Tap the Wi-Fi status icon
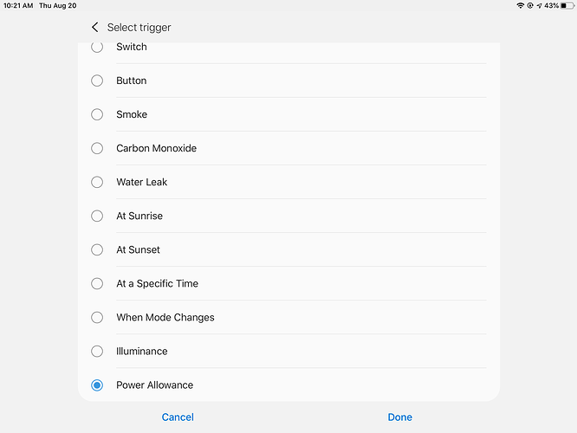Viewport: 577px width, 433px height. tap(520, 5)
